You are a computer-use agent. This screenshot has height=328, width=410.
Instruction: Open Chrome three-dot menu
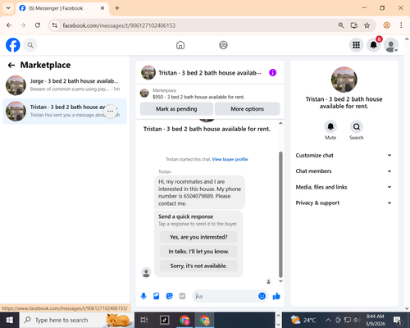401,25
